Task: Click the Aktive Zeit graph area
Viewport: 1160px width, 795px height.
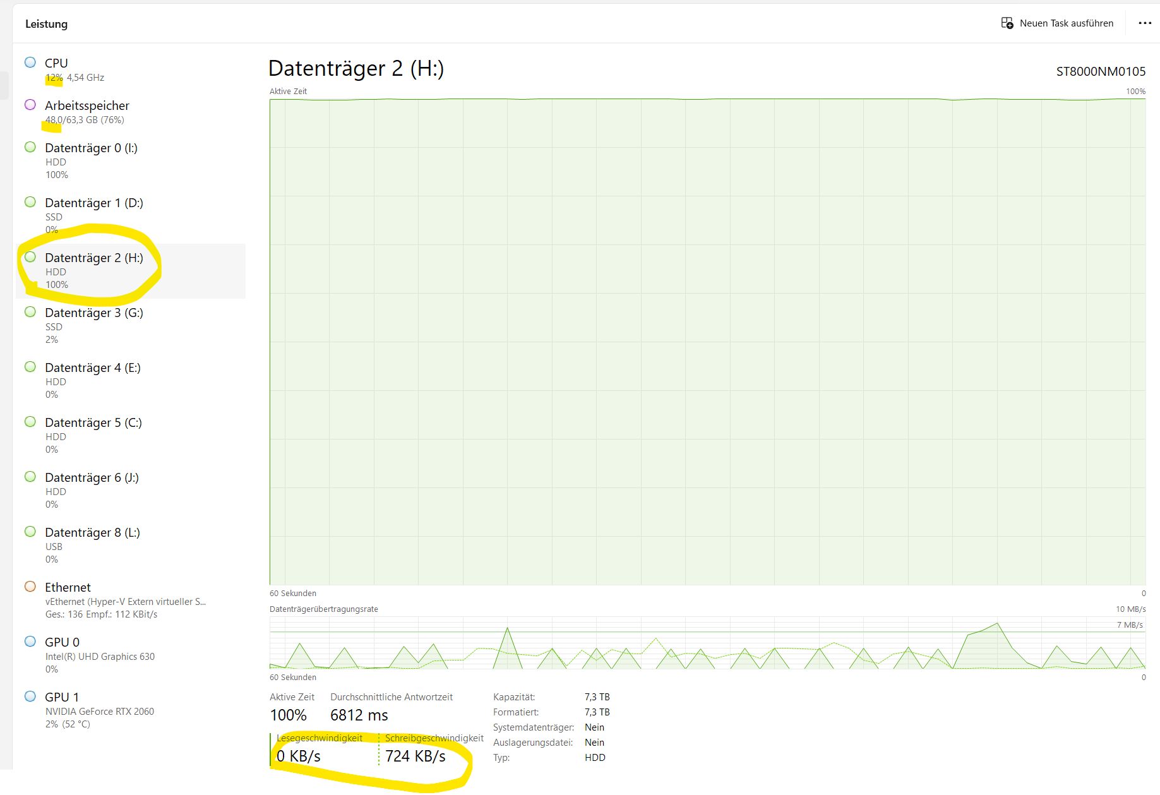Action: pyautogui.click(x=707, y=342)
